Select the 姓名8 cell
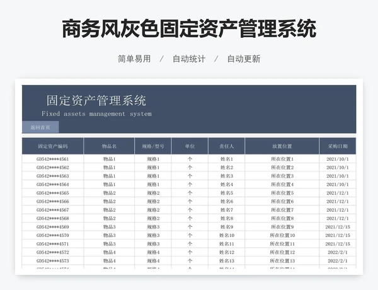This screenshot has width=378, height=290. coord(227,218)
